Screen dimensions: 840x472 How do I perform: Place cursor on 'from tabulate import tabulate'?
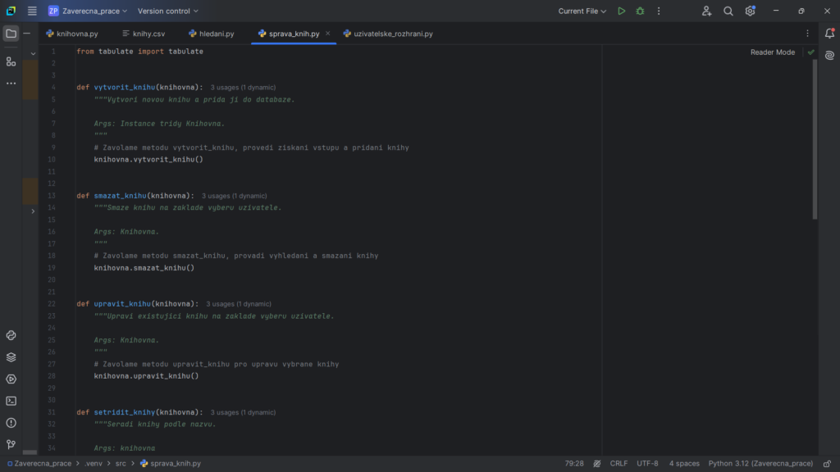[139, 52]
